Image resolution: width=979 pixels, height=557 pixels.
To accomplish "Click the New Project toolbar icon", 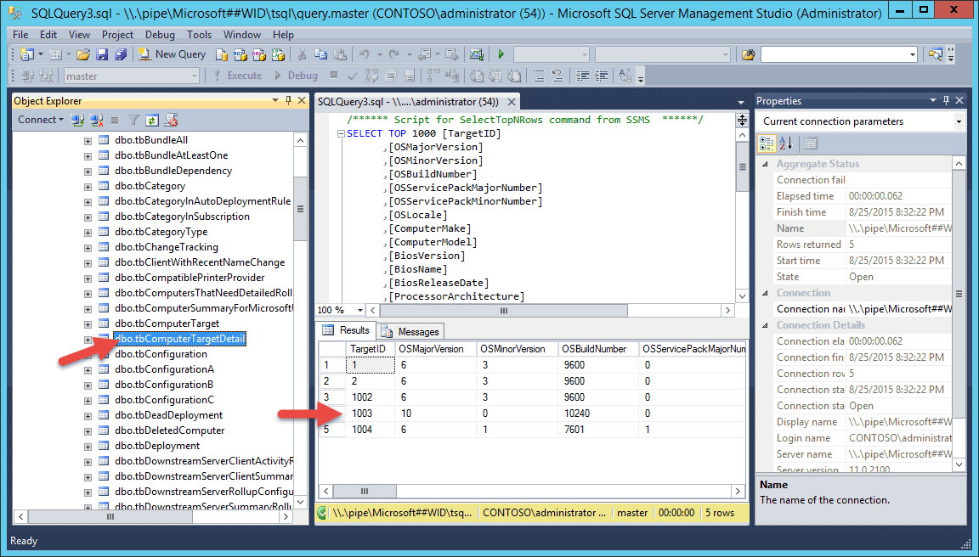I will (27, 55).
